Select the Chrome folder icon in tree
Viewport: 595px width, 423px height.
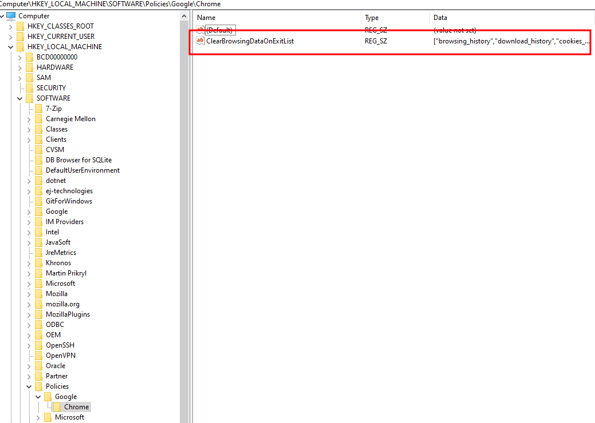pos(58,407)
